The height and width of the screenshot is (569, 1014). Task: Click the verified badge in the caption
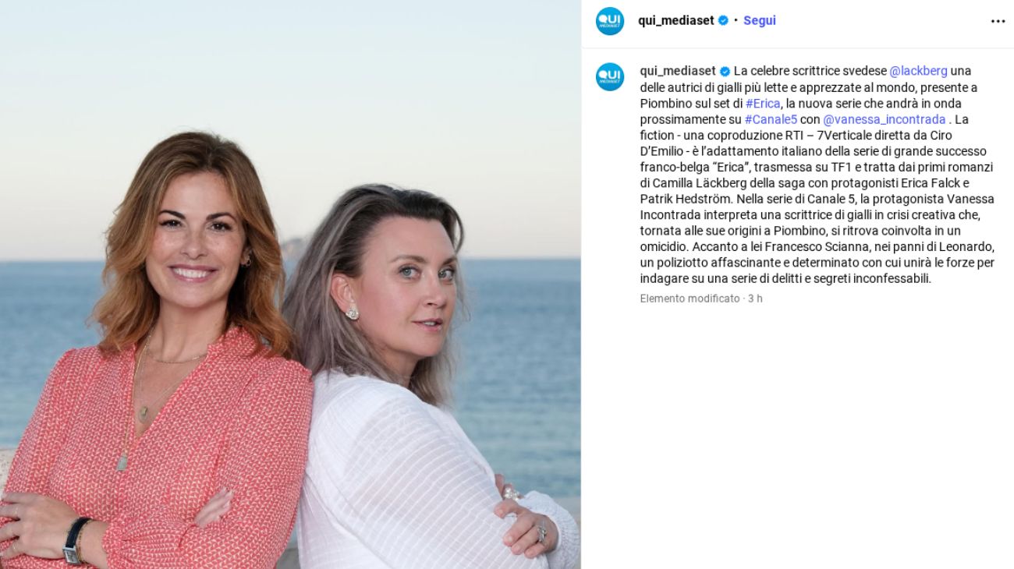(x=725, y=71)
